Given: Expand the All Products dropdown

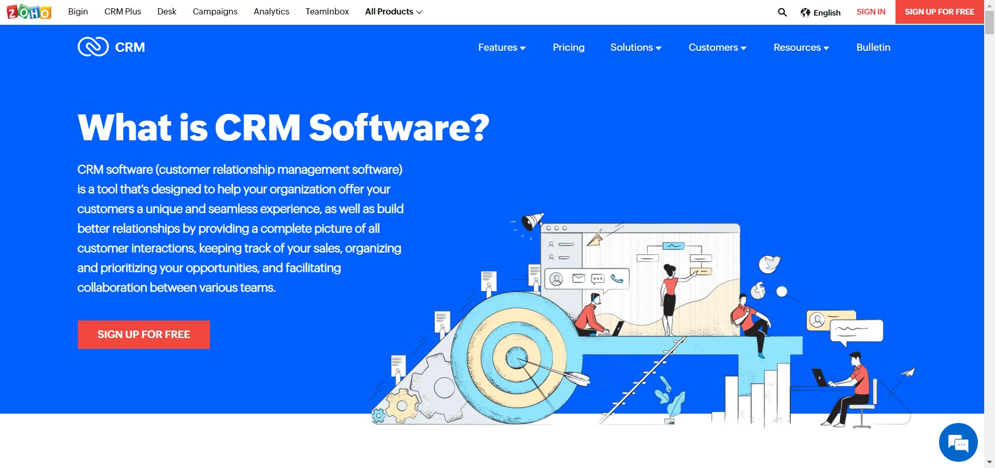Looking at the screenshot, I should point(394,11).
